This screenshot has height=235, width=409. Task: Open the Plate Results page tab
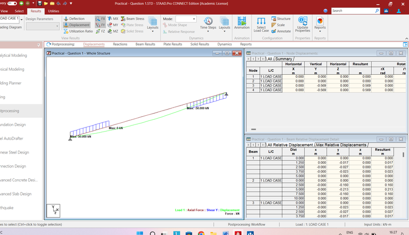(173, 44)
